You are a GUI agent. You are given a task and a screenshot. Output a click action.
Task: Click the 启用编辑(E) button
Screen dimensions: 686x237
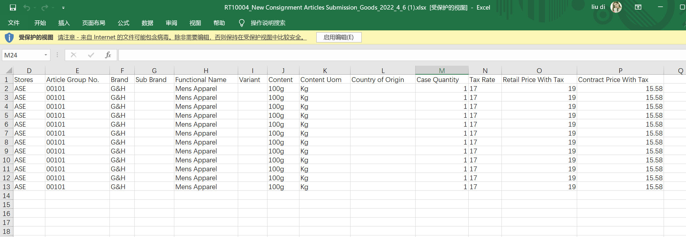click(x=339, y=37)
